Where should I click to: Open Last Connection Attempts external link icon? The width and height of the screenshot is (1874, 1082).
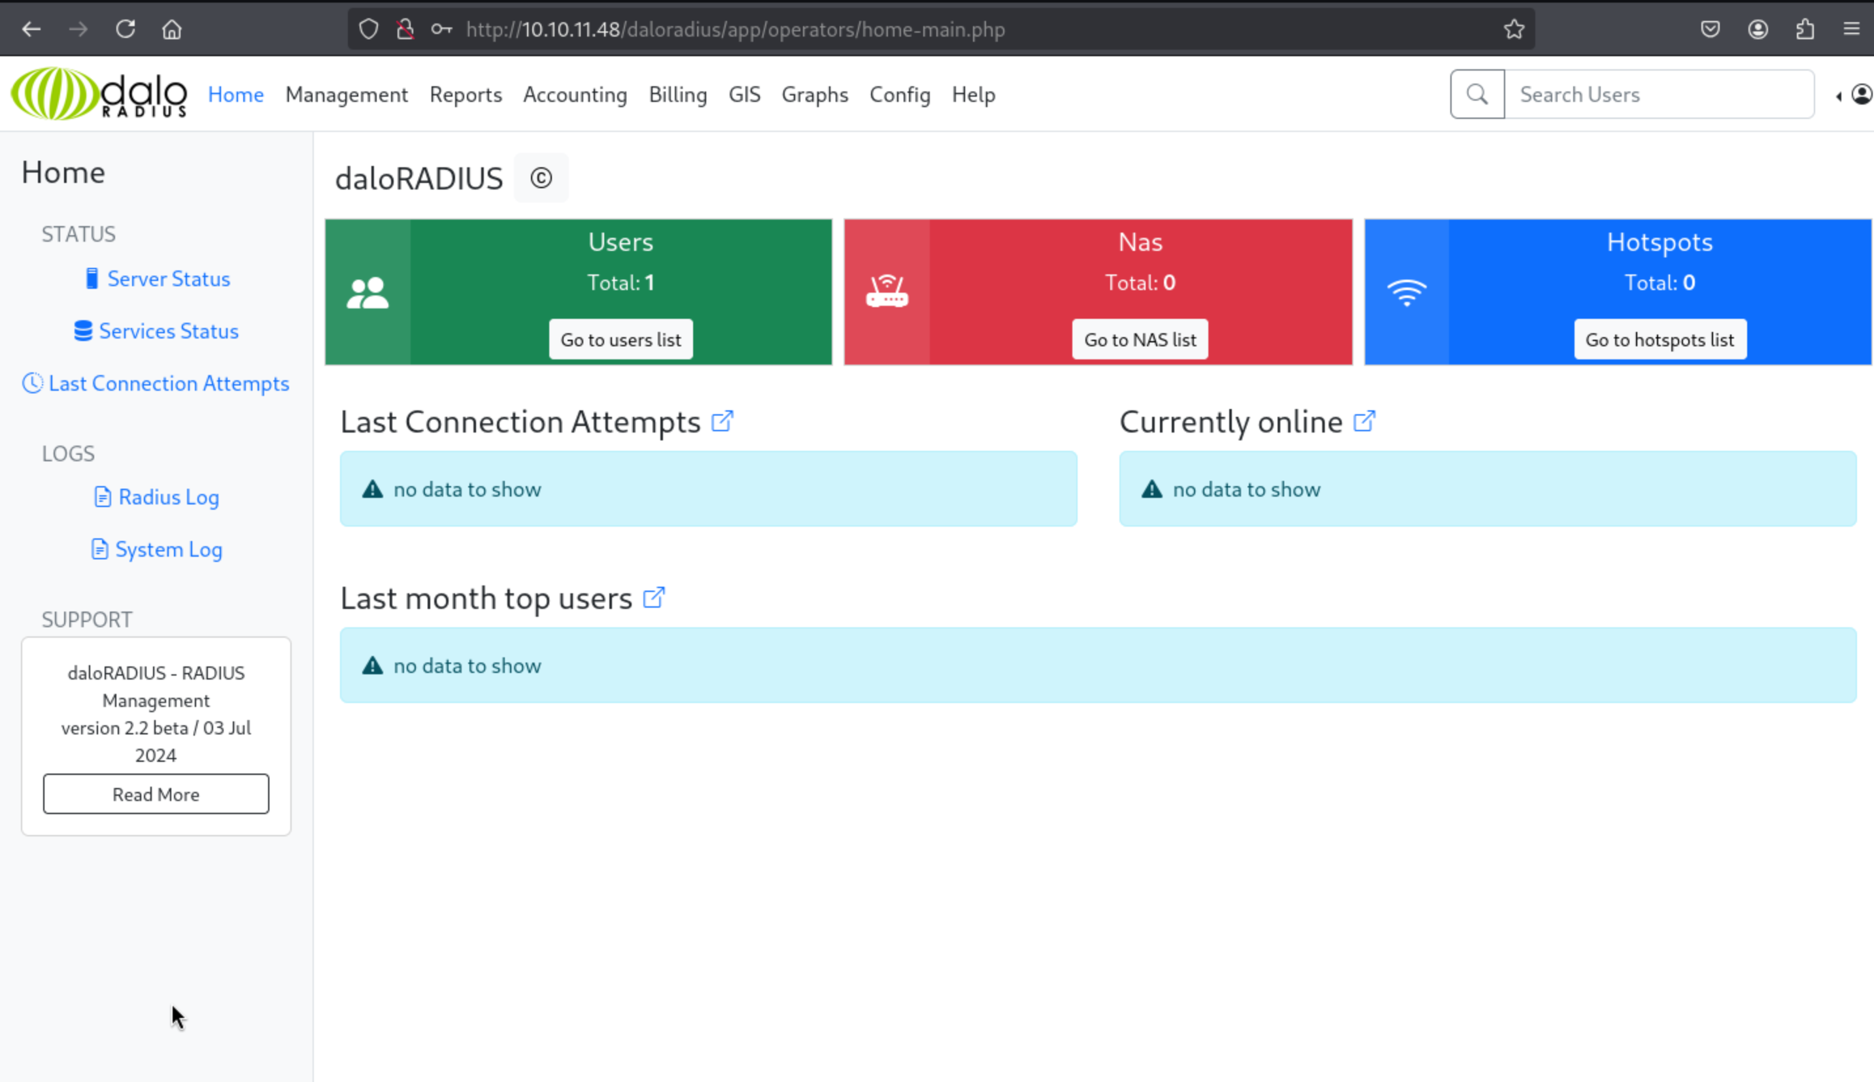pyautogui.click(x=722, y=421)
